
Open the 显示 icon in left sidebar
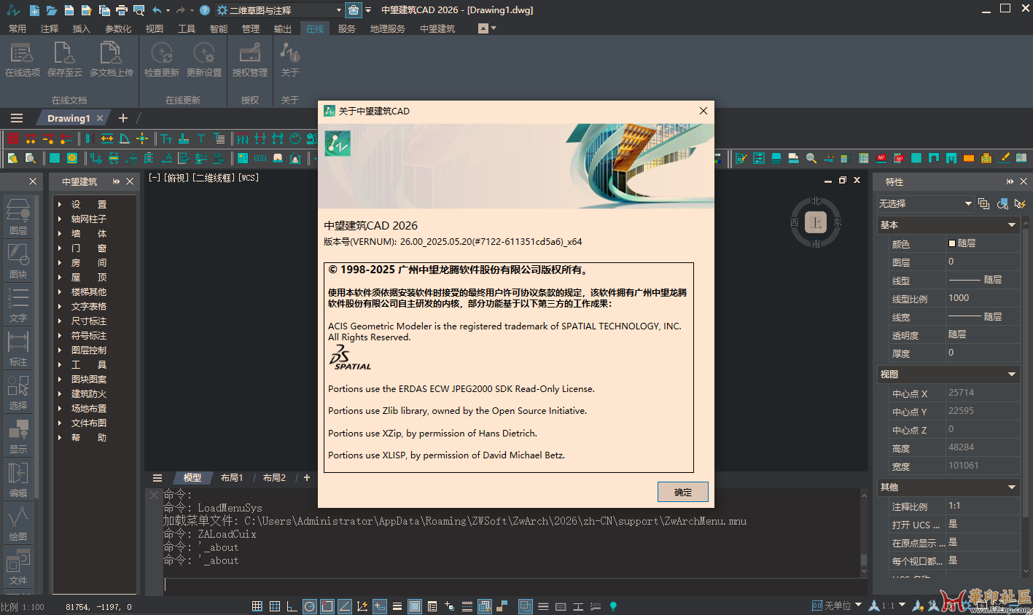[18, 436]
